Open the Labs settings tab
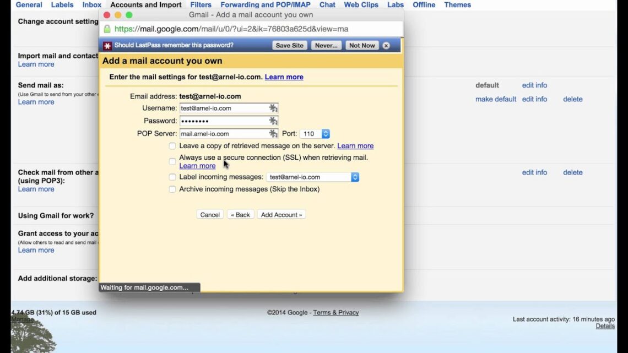628x353 pixels. coord(395,4)
